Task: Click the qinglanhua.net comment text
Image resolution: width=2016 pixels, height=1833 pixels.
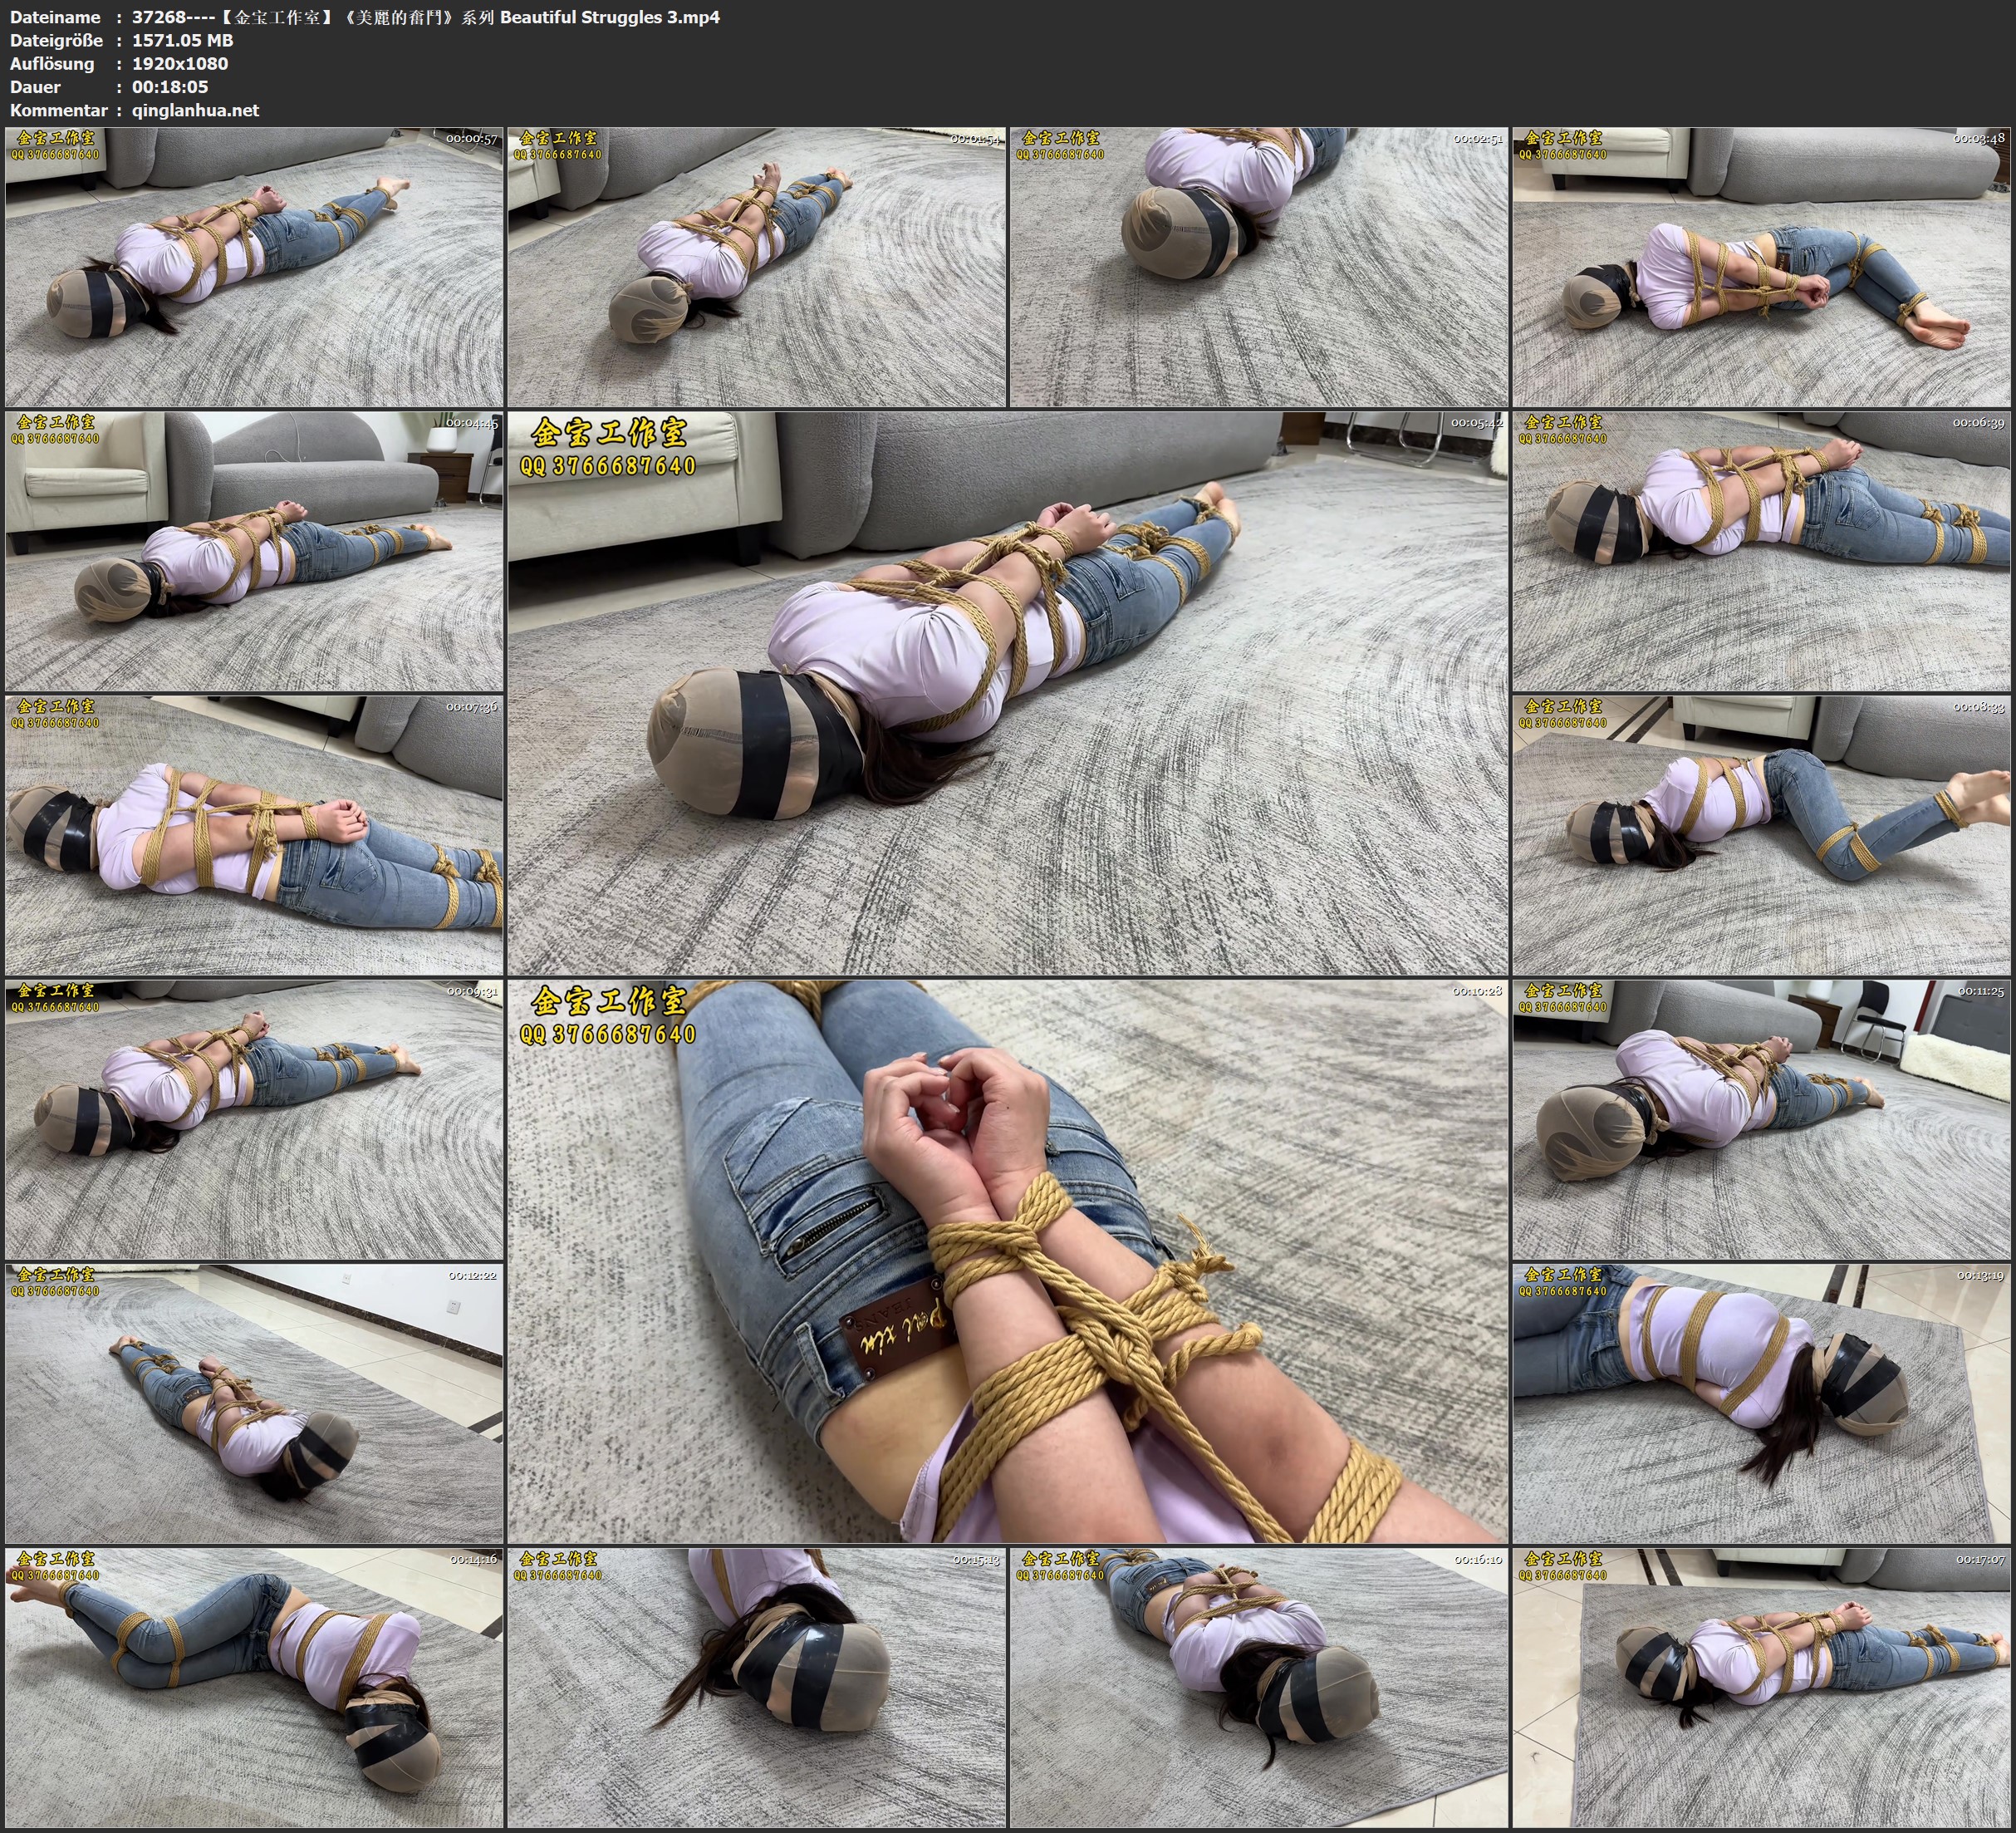Action: coord(195,111)
